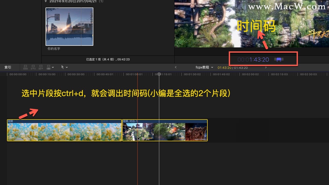Screen dimensions: 329x185
Task: Open the tools popup chevron beside arrow tool
Action: pos(67,67)
